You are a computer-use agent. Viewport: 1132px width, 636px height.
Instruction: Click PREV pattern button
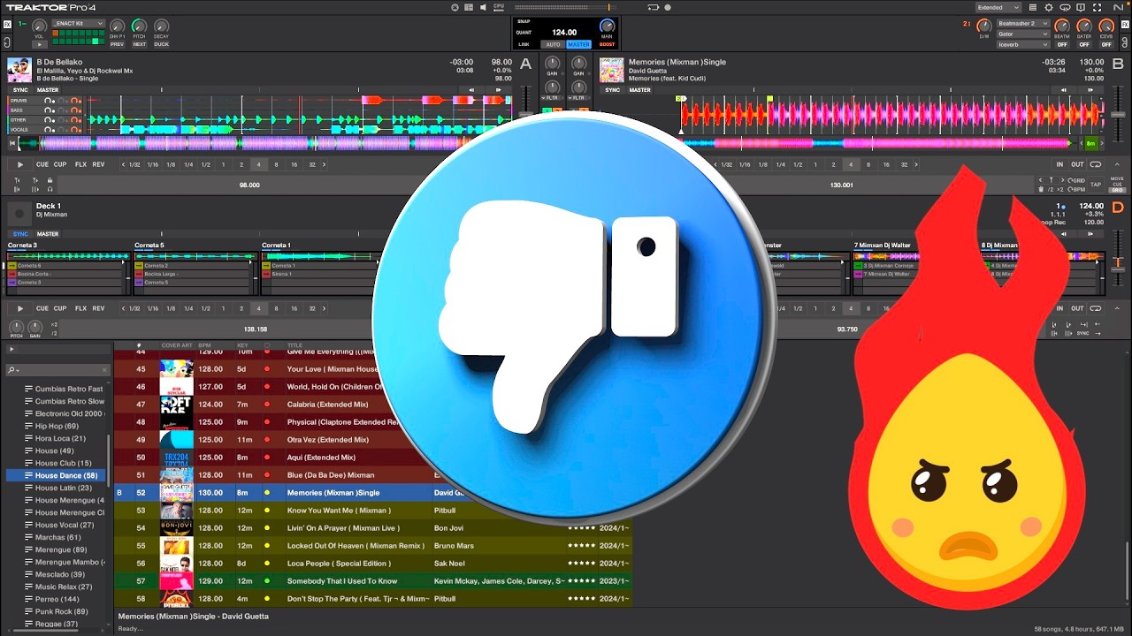point(117,44)
